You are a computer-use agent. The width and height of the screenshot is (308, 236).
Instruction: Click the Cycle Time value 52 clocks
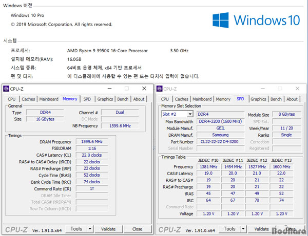click(x=92, y=175)
